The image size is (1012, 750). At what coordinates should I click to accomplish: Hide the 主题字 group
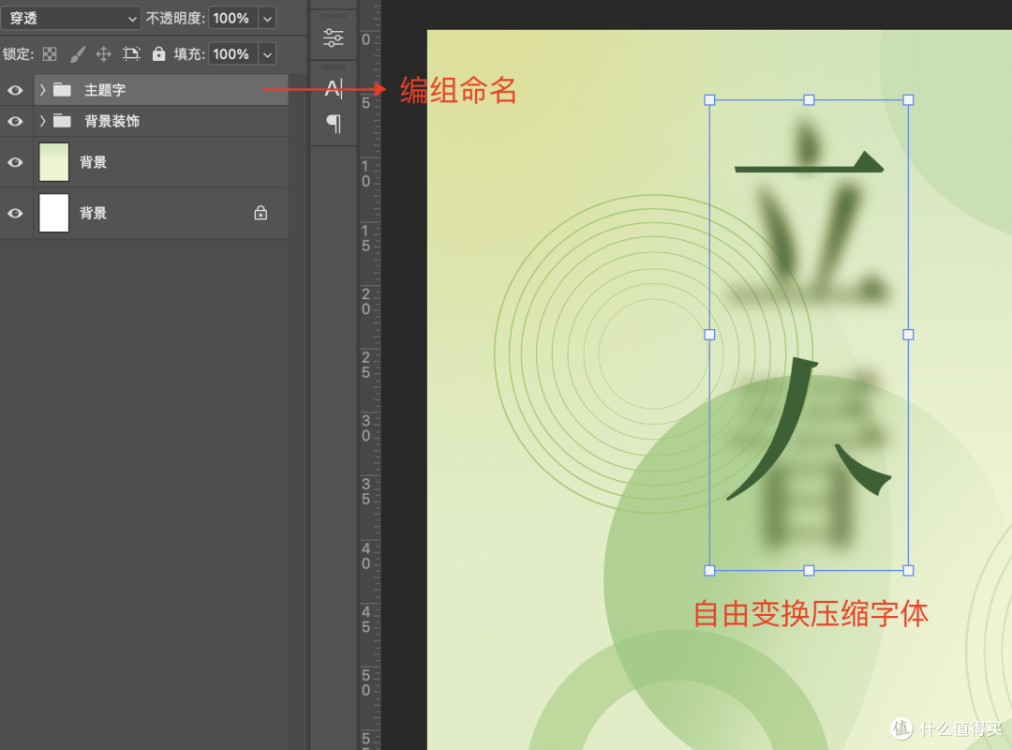tap(16, 90)
